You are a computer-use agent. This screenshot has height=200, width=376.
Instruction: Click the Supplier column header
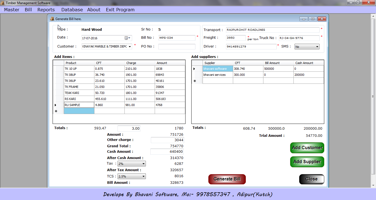tap(218, 63)
